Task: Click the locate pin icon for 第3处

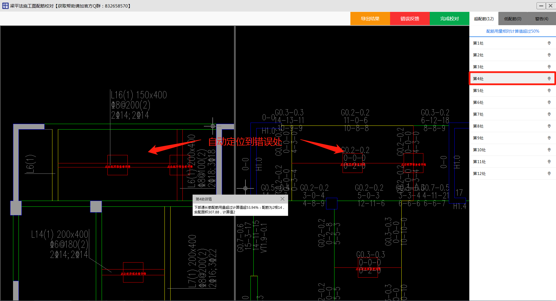Action: click(x=549, y=67)
